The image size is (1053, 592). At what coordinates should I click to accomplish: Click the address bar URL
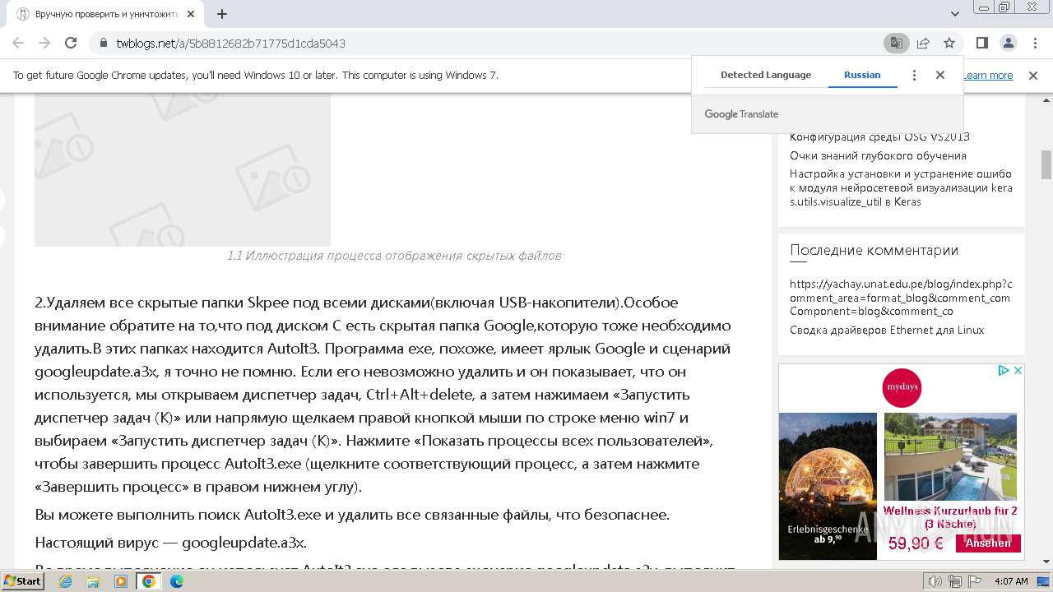tap(230, 43)
